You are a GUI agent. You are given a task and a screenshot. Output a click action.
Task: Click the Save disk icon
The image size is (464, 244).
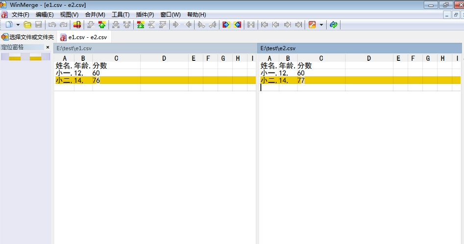click(x=39, y=25)
